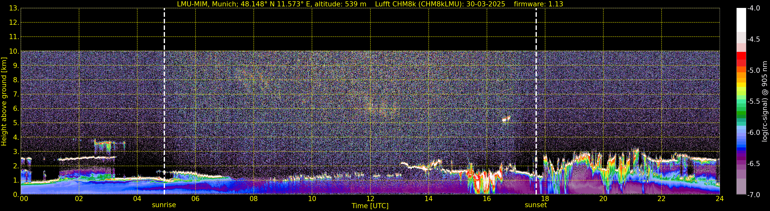Click height axis tick '13.'

(x=14, y=8)
